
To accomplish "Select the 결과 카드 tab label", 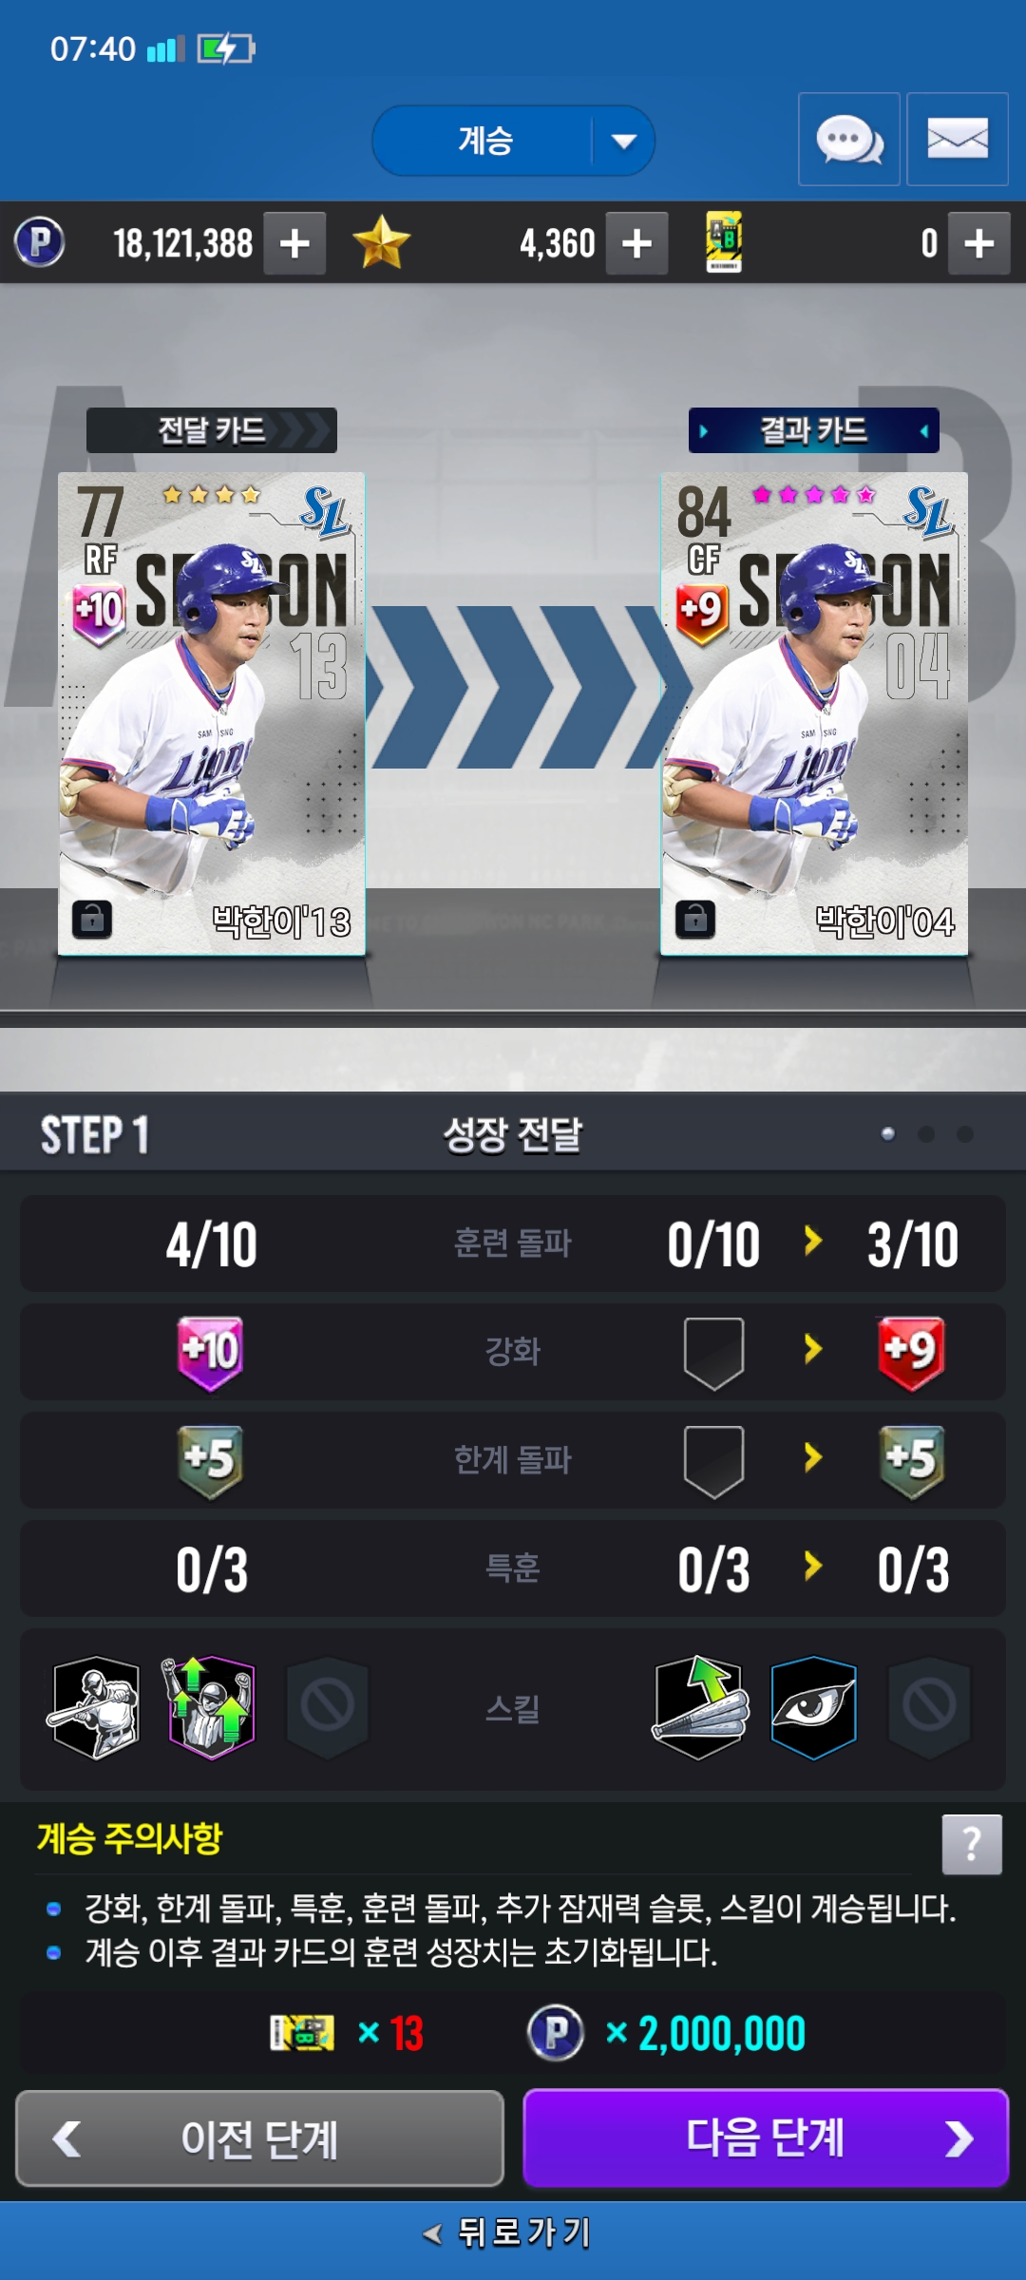I will 814,430.
